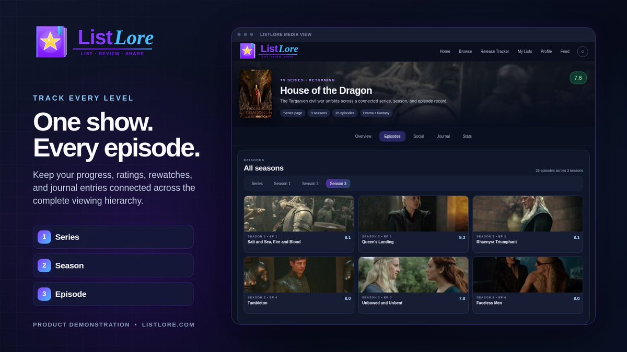Click the Series page tag
The width and height of the screenshot is (627, 352).
pyautogui.click(x=293, y=113)
